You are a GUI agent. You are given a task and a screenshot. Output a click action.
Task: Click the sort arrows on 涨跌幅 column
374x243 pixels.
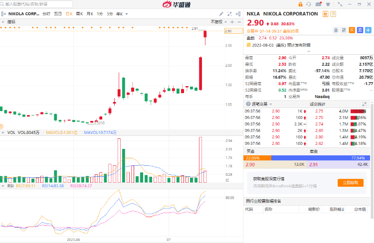point(343,210)
